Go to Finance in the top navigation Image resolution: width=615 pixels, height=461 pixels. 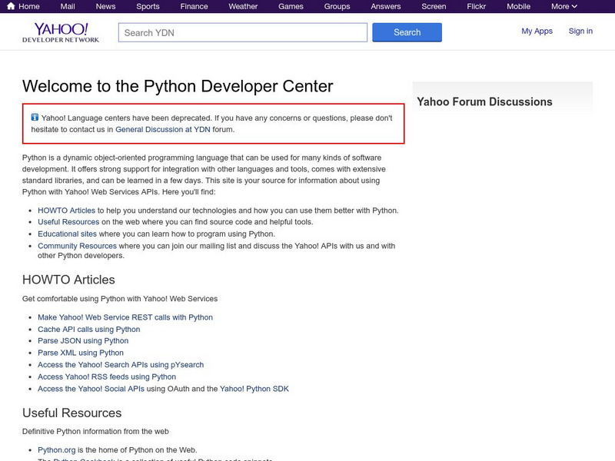(x=194, y=6)
